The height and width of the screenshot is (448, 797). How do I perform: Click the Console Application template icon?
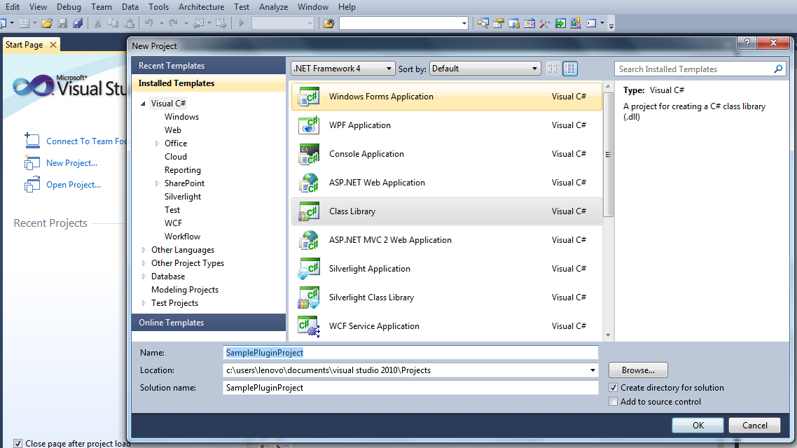[309, 154]
